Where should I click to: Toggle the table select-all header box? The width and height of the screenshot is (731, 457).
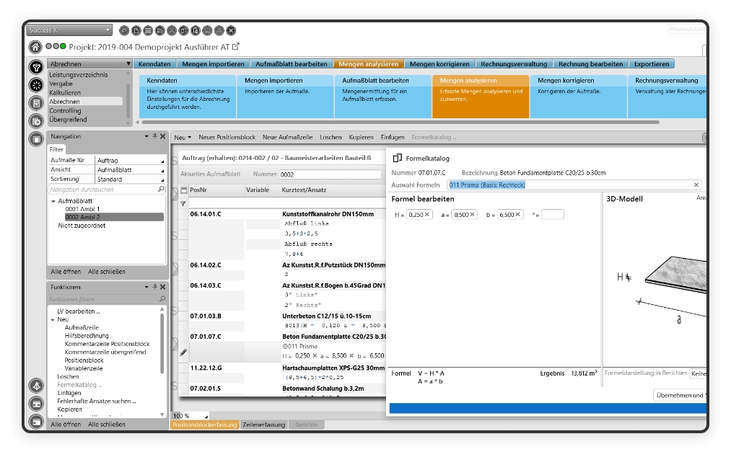[184, 190]
